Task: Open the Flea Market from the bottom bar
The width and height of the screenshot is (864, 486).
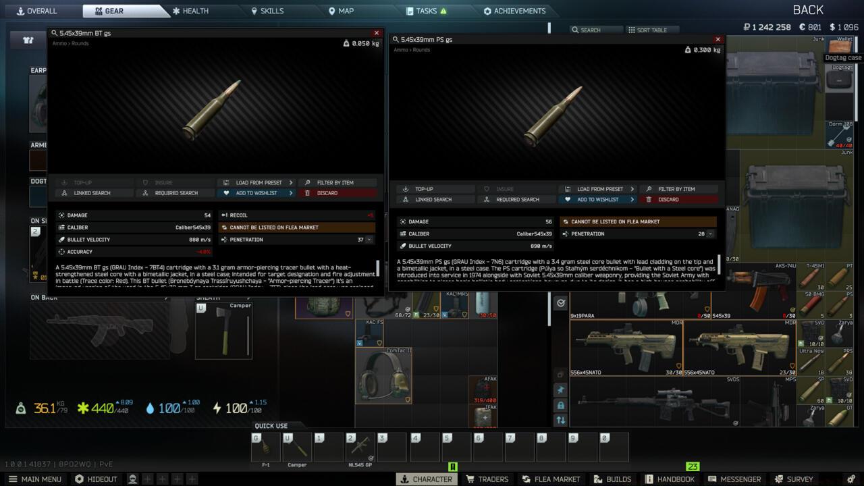Action: click(551, 479)
